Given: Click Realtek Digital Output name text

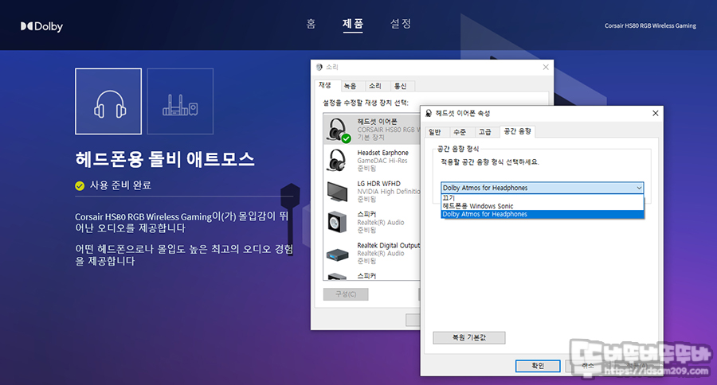Looking at the screenshot, I should 388,246.
